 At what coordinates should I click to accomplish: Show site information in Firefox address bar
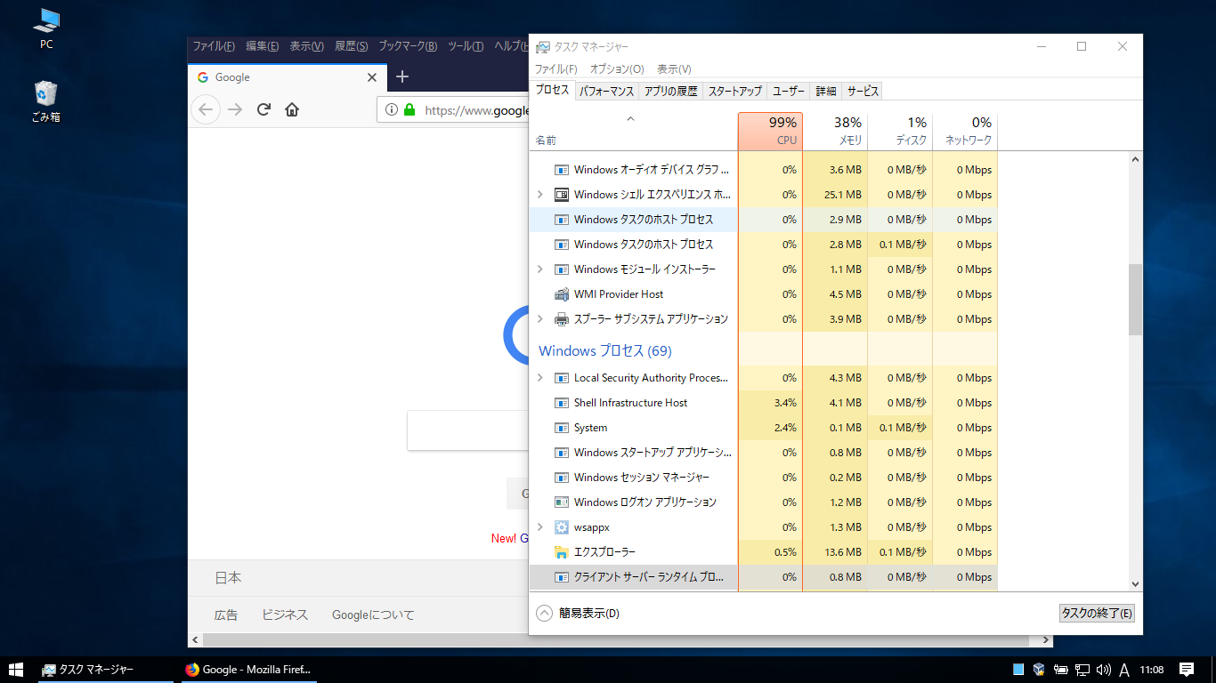click(391, 110)
